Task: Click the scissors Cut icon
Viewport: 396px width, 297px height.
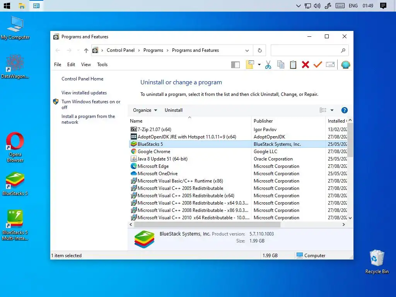Action: click(268, 65)
